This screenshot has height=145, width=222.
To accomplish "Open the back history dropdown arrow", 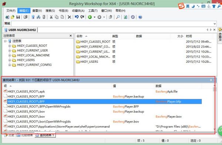I will tap(94, 17).
